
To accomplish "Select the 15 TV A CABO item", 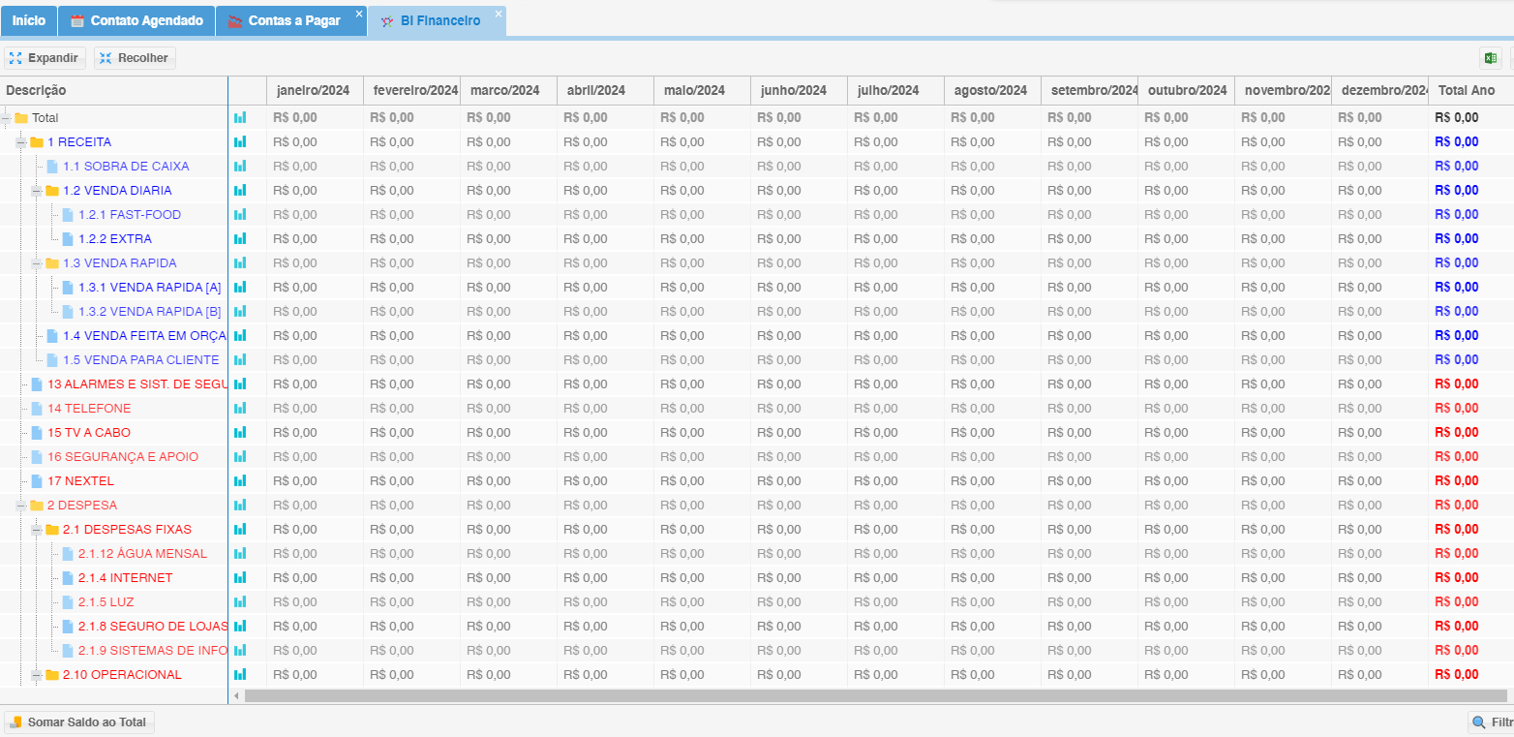I will pyautogui.click(x=89, y=432).
